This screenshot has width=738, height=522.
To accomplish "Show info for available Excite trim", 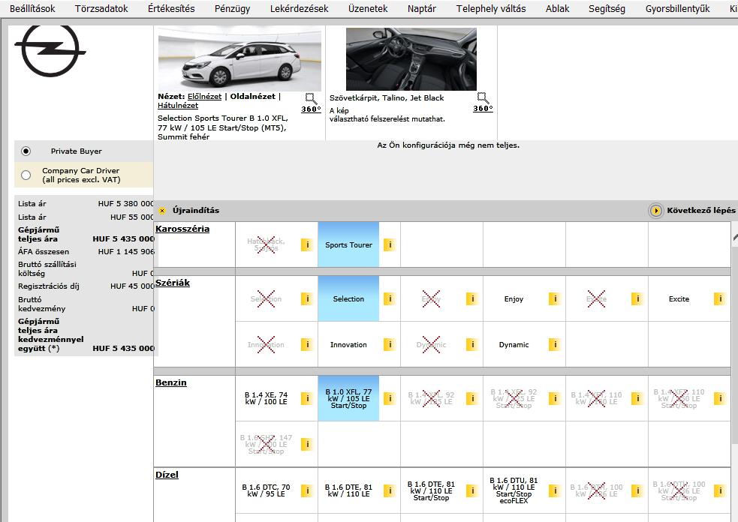I will pos(720,298).
